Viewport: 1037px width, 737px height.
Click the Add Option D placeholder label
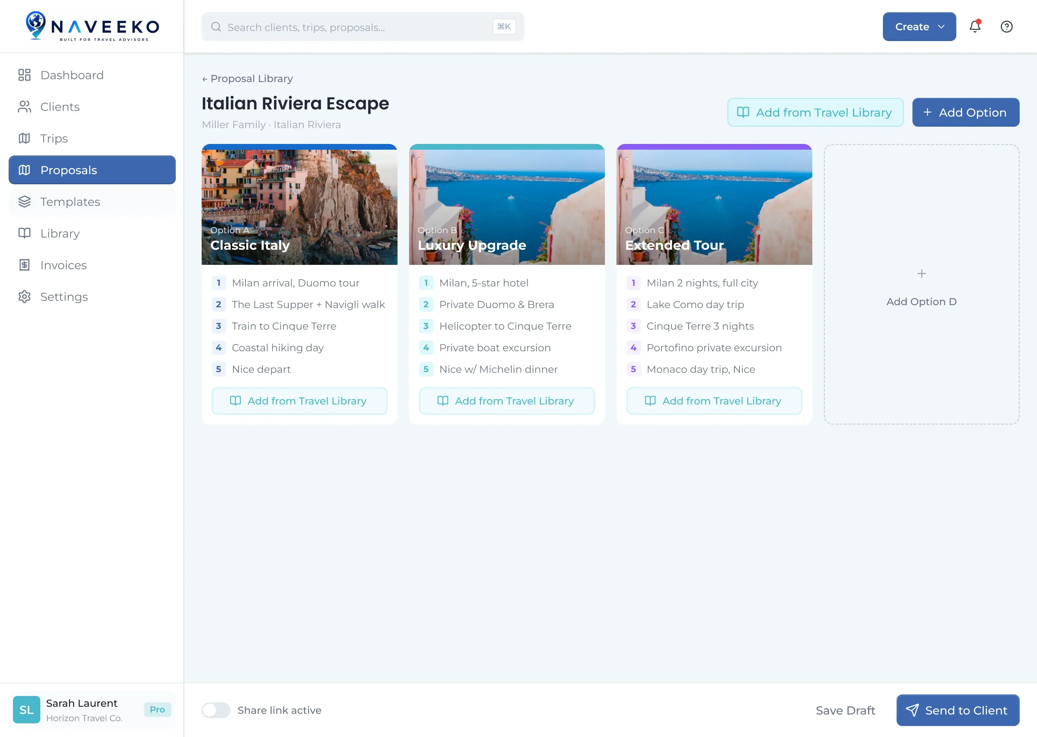tap(921, 302)
